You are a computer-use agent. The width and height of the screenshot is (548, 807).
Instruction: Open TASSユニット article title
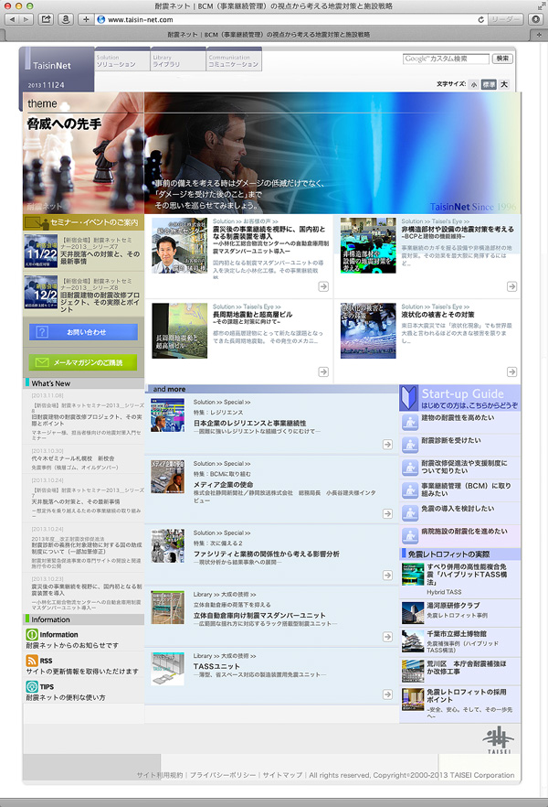pyautogui.click(x=216, y=666)
